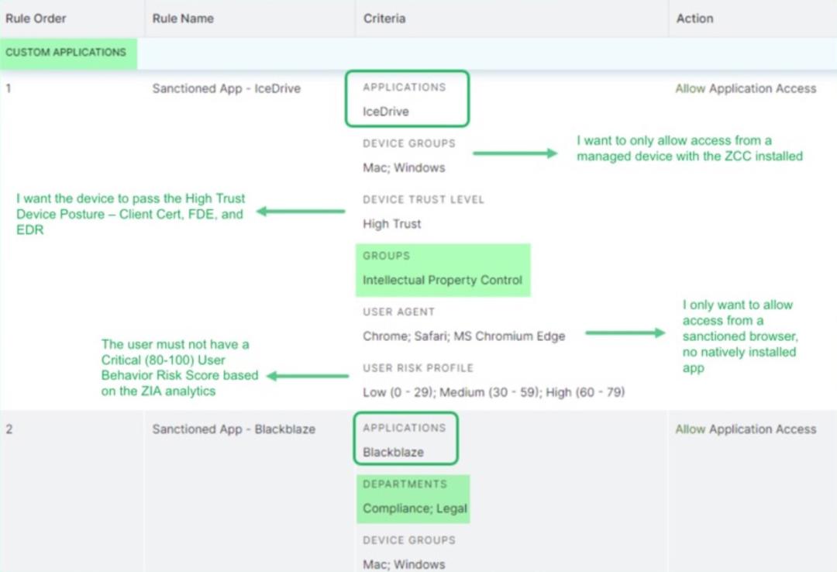Click the Allow link for IceDrive access
Screen dimensions: 837x572
687,88
